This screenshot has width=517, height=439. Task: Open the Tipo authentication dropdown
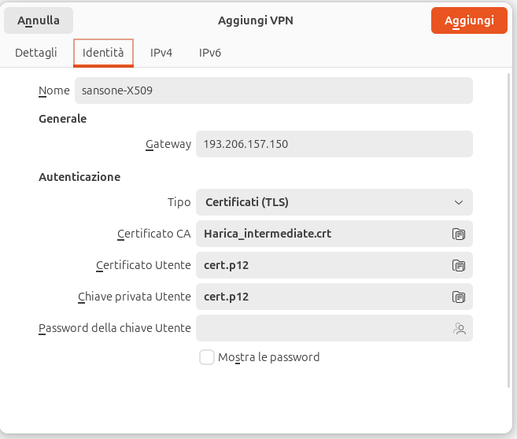(334, 202)
